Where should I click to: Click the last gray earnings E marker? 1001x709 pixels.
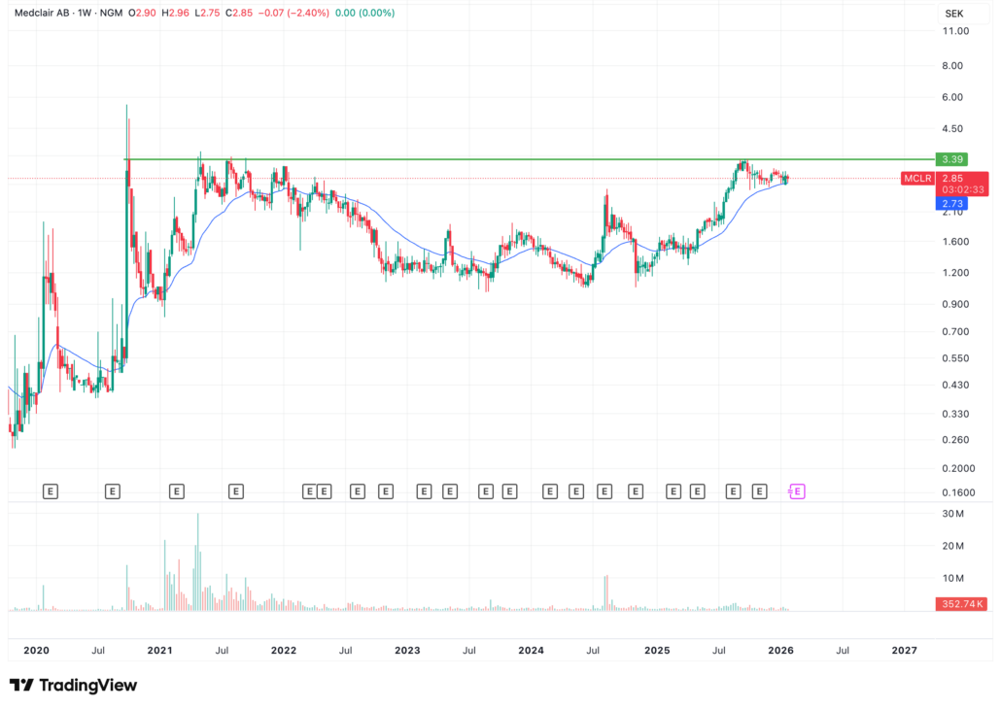760,492
